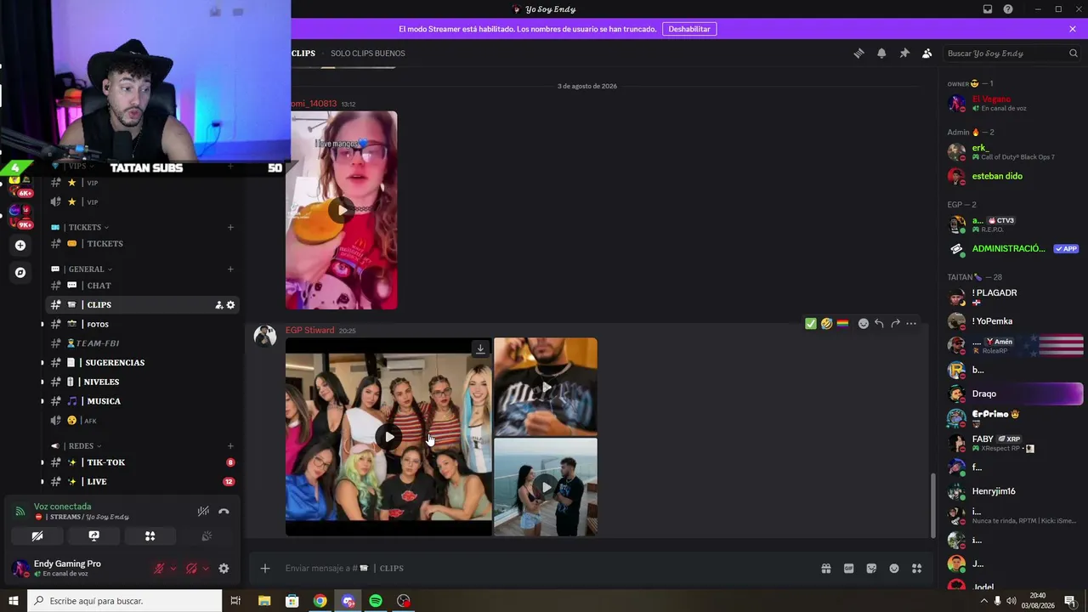1088x612 pixels.
Task: Open the SUGERENCIAS channel
Action: (143, 363)
